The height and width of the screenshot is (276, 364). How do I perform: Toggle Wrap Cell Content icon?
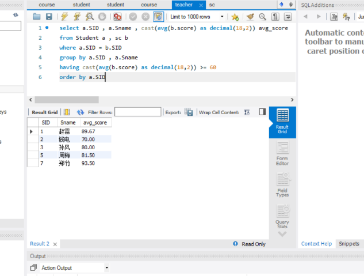(247, 112)
